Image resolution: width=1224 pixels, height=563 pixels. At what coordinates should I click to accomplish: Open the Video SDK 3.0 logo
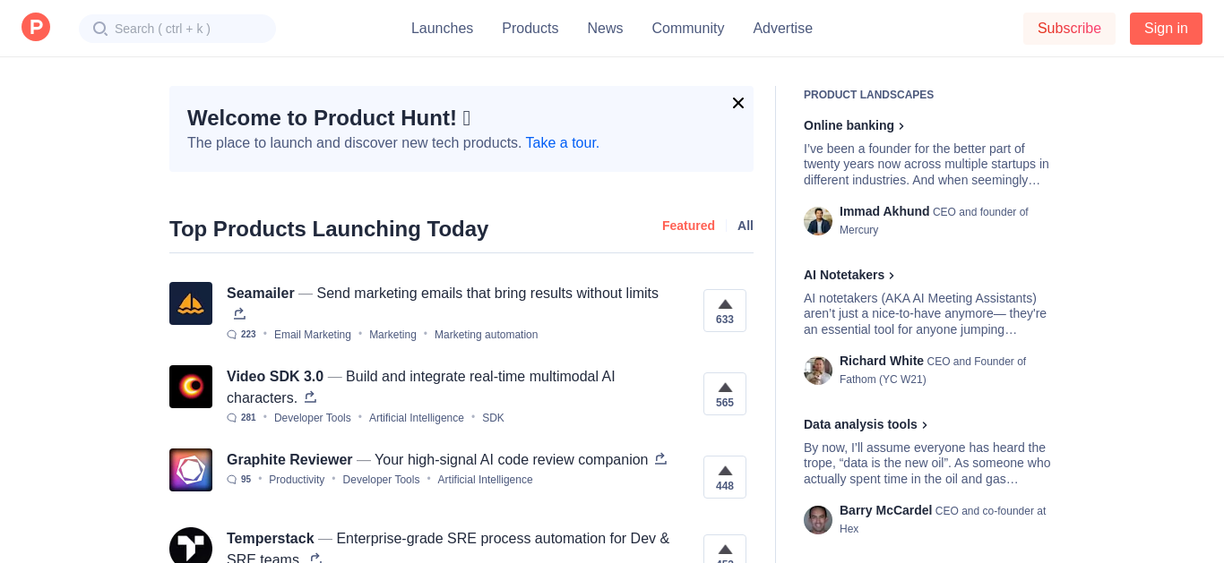[x=191, y=387]
